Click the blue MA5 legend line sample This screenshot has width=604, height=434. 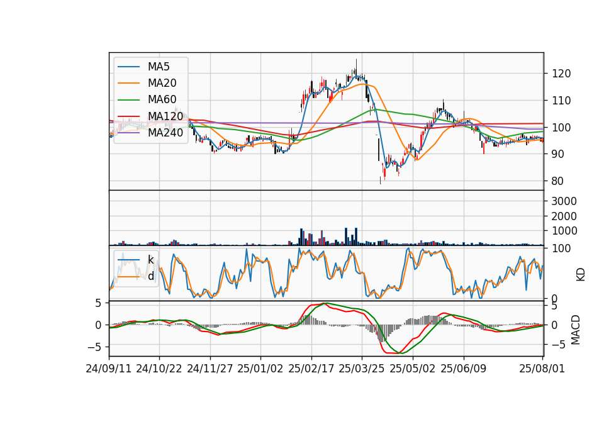(128, 67)
